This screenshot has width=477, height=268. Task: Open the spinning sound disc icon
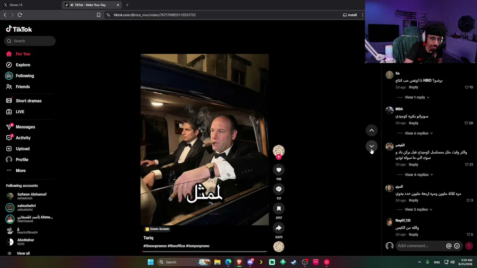tap(279, 246)
